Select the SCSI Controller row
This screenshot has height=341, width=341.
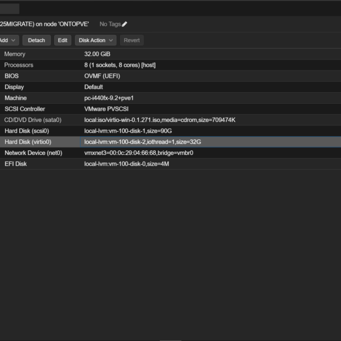click(x=170, y=109)
